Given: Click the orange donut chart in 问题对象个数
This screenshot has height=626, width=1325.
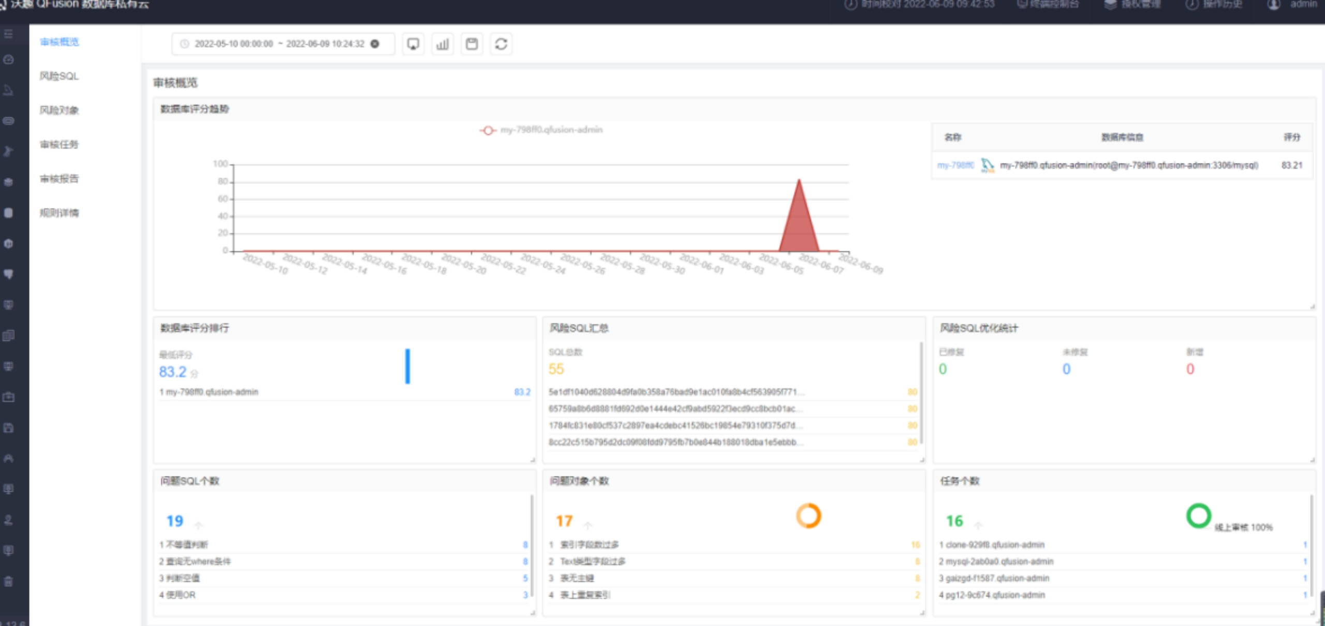Looking at the screenshot, I should (x=808, y=516).
